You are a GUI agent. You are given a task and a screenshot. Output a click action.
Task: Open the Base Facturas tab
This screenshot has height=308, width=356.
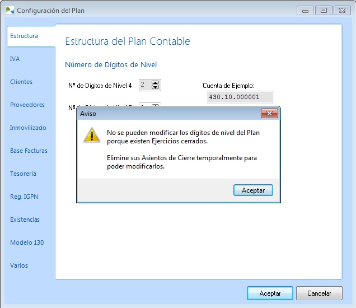(29, 151)
